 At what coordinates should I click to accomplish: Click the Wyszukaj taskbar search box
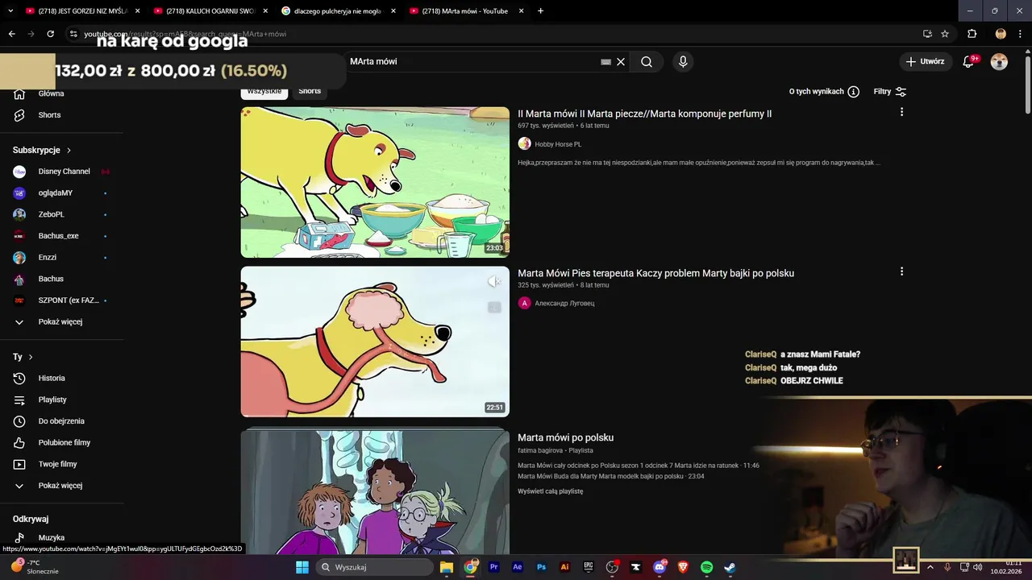(x=374, y=567)
